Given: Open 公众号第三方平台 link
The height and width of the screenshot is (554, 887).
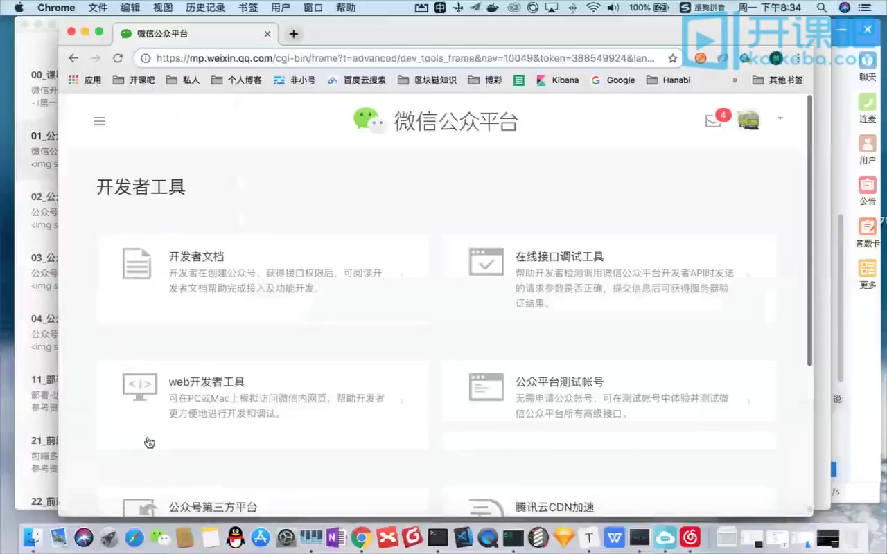Looking at the screenshot, I should point(213,507).
